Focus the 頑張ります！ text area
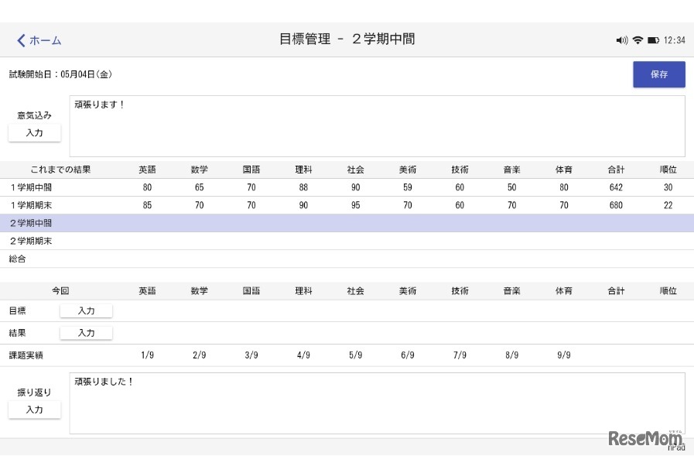 (x=377, y=126)
